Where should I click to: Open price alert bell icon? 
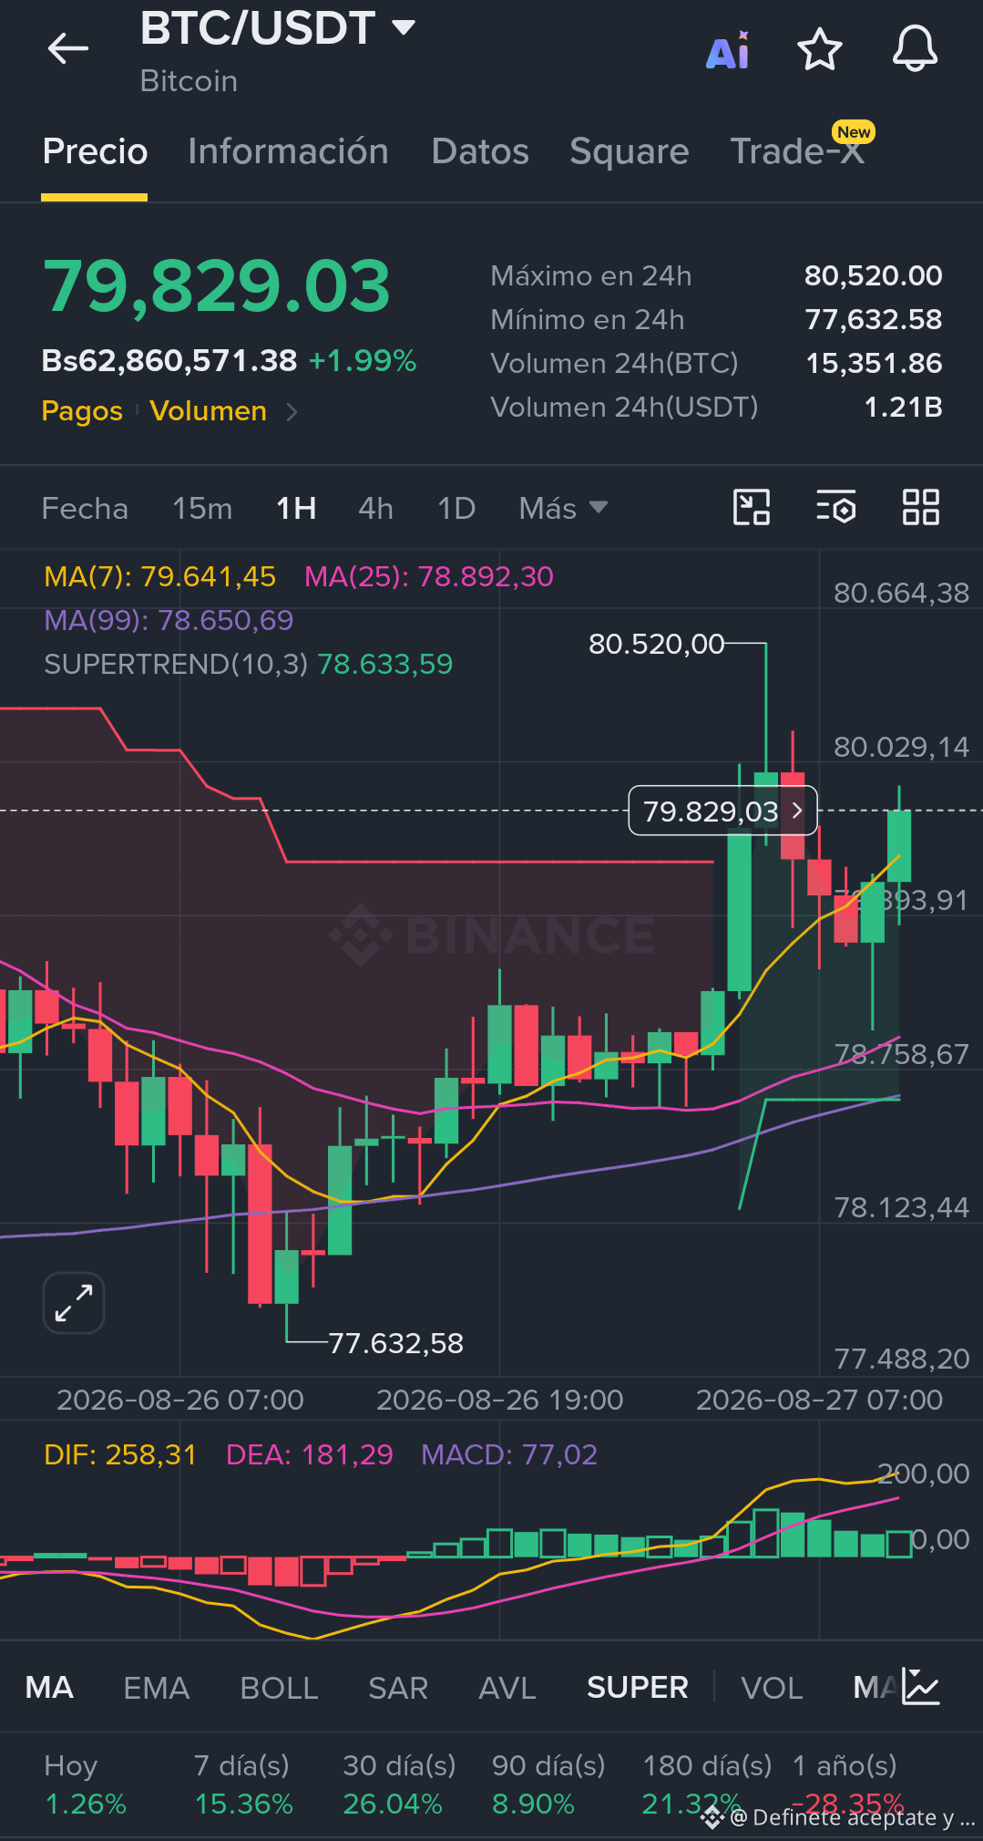click(915, 48)
